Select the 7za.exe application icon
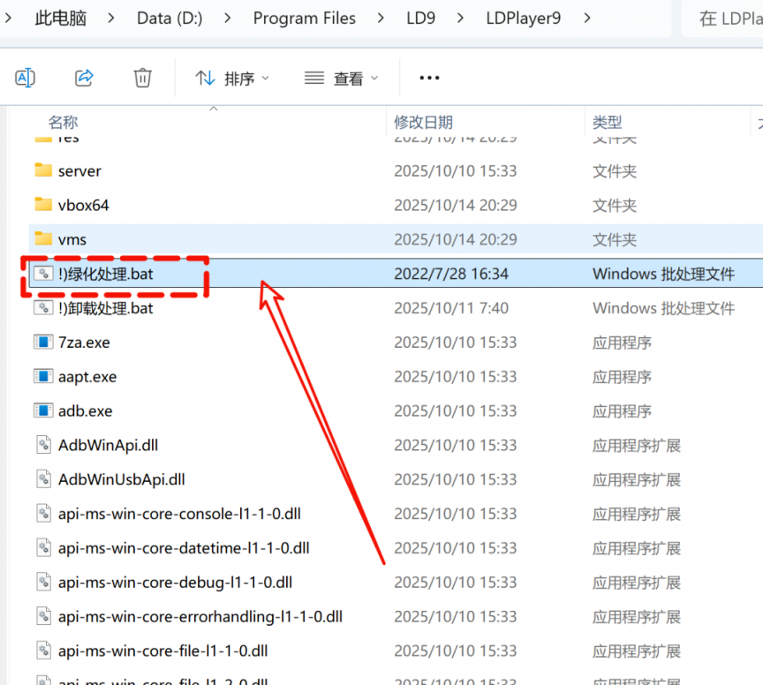This screenshot has width=763, height=685. click(x=43, y=342)
